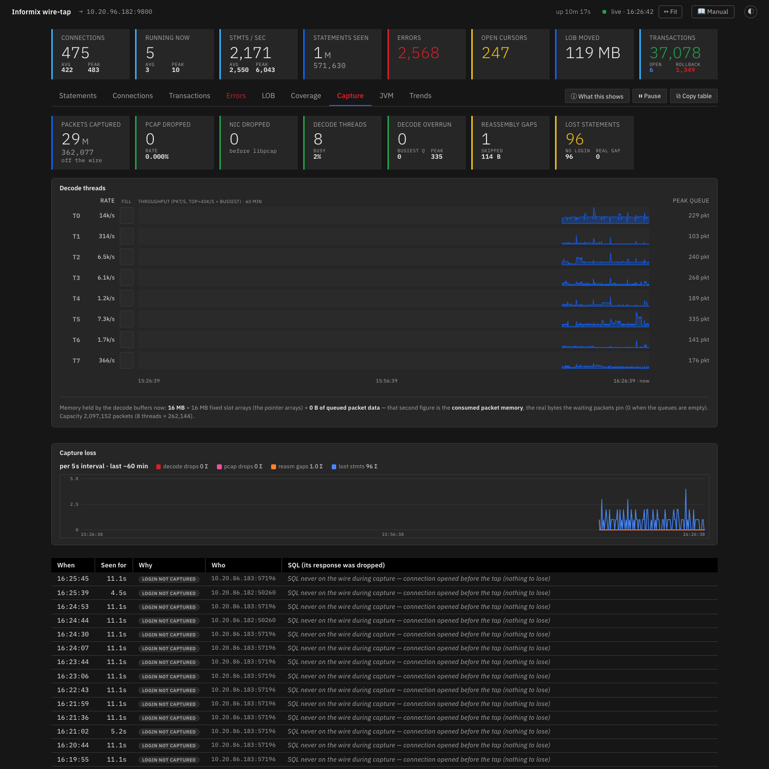
Task: Switch to the JVM tab
Action: [x=386, y=96]
